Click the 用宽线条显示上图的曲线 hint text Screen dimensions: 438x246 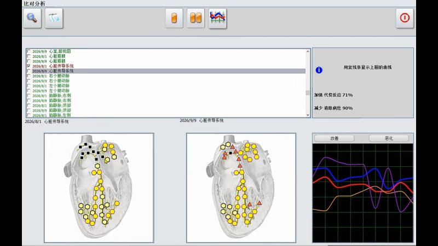(367, 67)
